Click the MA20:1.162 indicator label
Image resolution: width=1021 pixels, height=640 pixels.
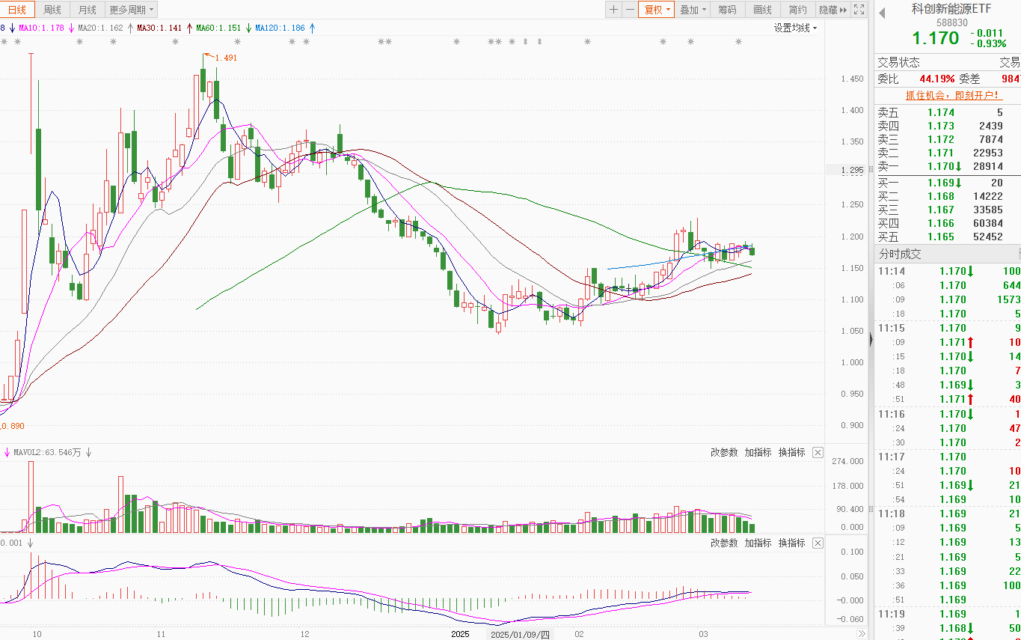pyautogui.click(x=100, y=28)
